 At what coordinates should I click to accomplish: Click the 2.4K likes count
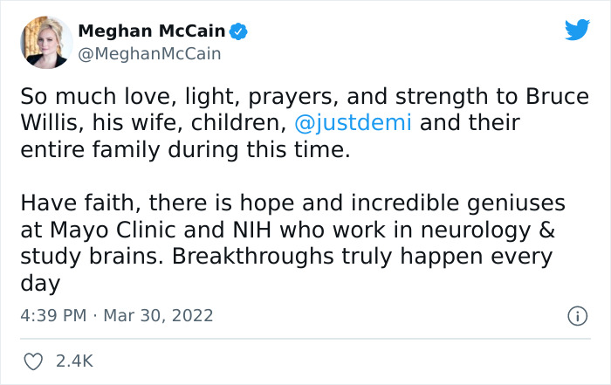(75, 361)
